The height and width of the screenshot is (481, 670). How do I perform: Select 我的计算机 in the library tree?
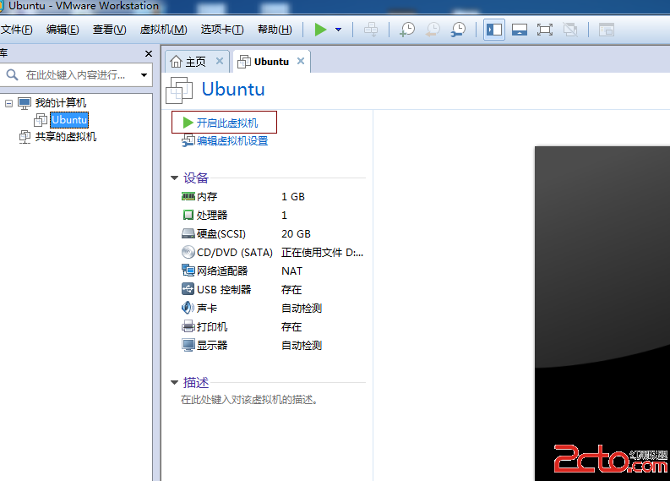61,103
